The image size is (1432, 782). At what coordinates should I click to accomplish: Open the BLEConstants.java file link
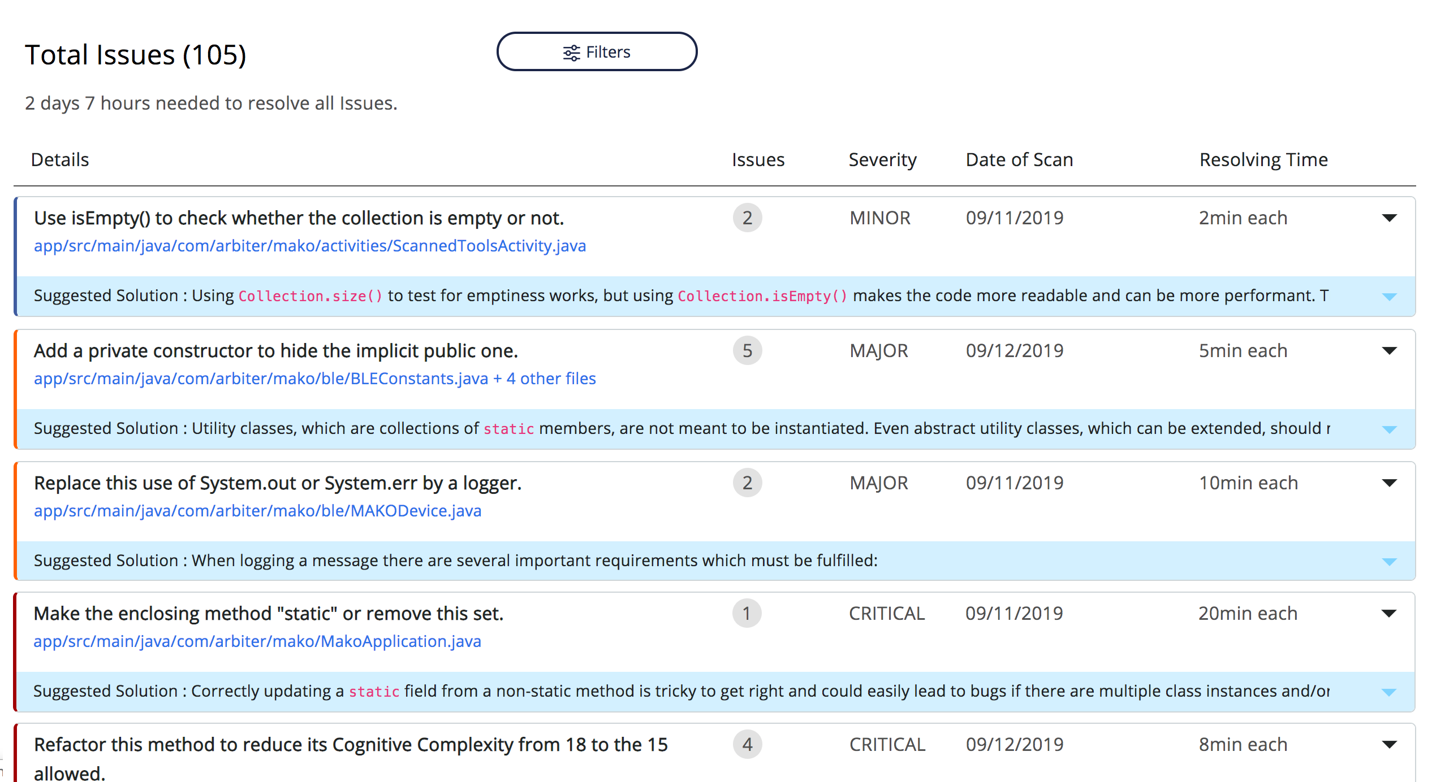pyautogui.click(x=260, y=379)
